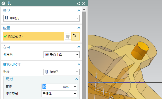162x99 pixels.
Task: Collapse the 类型 section
Action: 79,10
